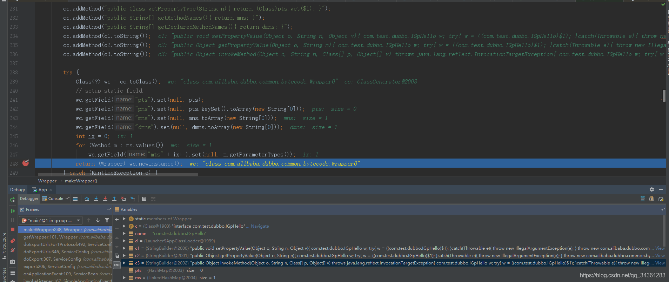Open threads view icon at toolbar right
669x282 pixels.
pos(643,199)
